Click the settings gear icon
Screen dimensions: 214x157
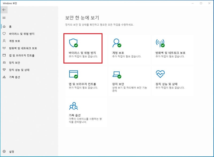pyautogui.click(x=4, y=151)
